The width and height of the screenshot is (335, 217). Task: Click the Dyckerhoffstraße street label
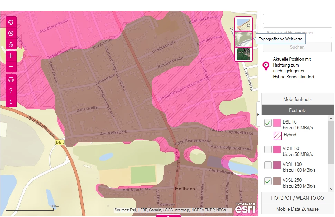pyautogui.click(x=41, y=127)
